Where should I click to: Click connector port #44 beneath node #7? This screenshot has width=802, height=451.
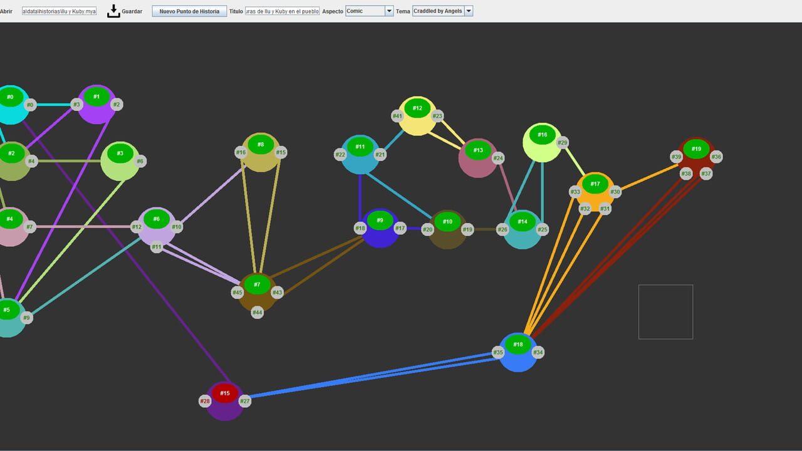click(x=258, y=312)
